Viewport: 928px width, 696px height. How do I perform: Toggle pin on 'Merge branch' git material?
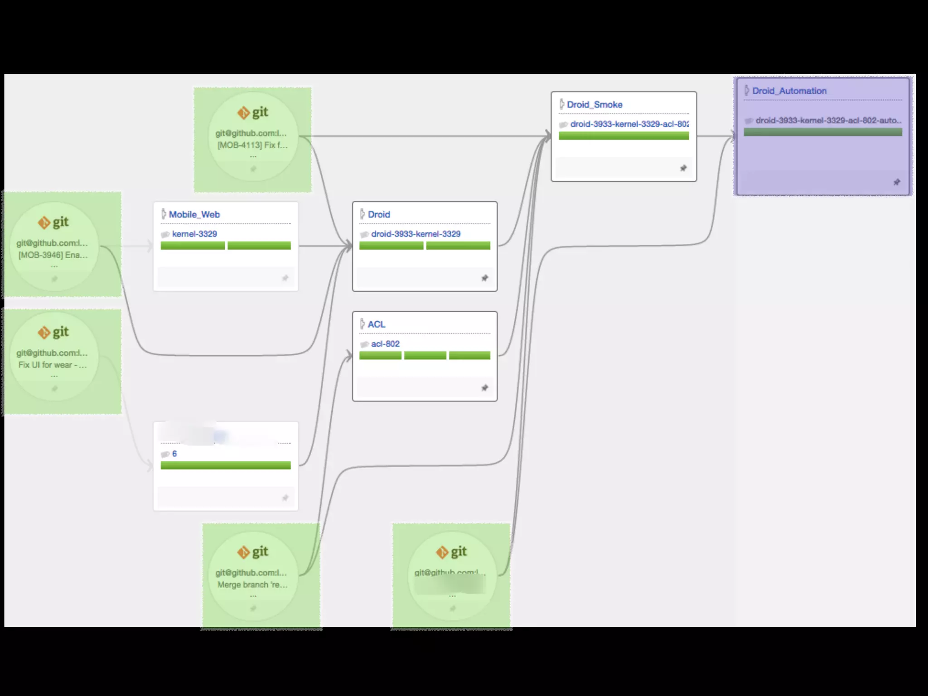coord(253,608)
